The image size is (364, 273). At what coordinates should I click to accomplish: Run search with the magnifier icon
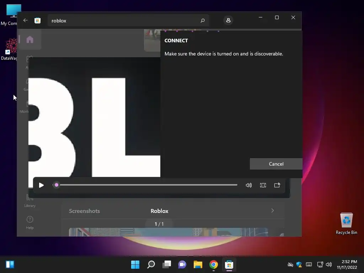coord(202,21)
